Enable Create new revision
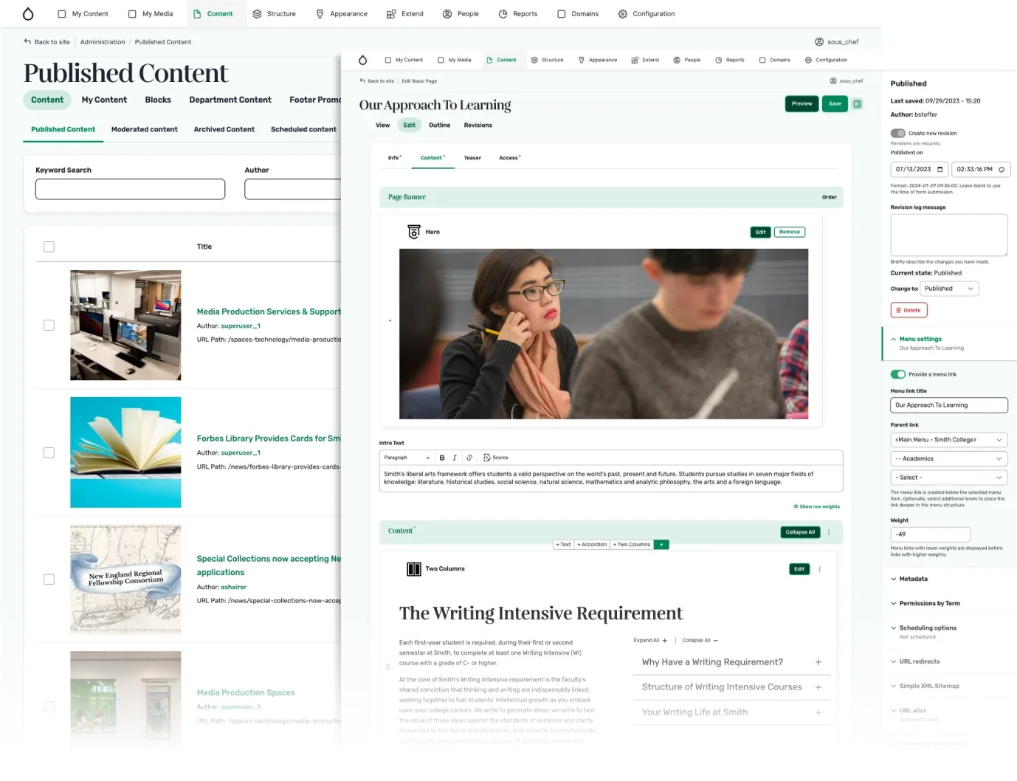Screen dimensions: 1017x781 pos(898,133)
